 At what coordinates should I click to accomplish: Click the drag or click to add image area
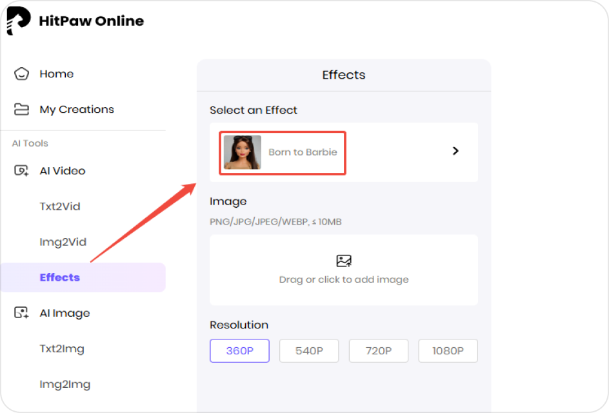[x=343, y=270]
